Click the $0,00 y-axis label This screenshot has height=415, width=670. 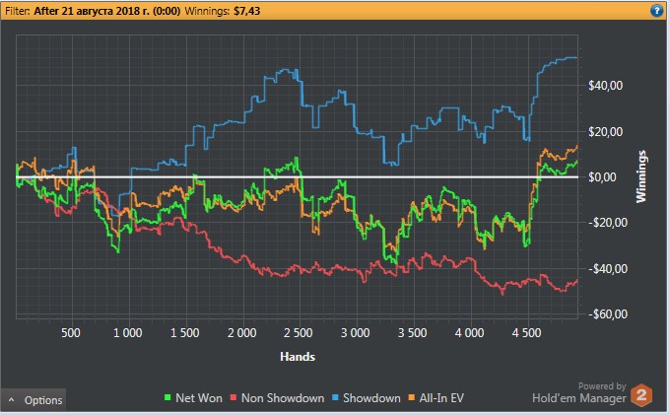tap(602, 176)
